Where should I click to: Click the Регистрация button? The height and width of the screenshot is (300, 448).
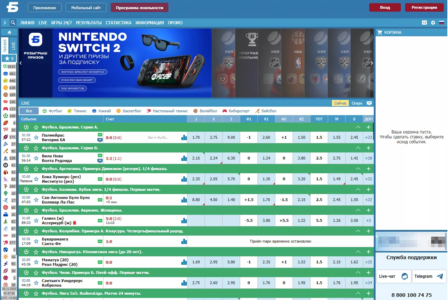pyautogui.click(x=424, y=7)
